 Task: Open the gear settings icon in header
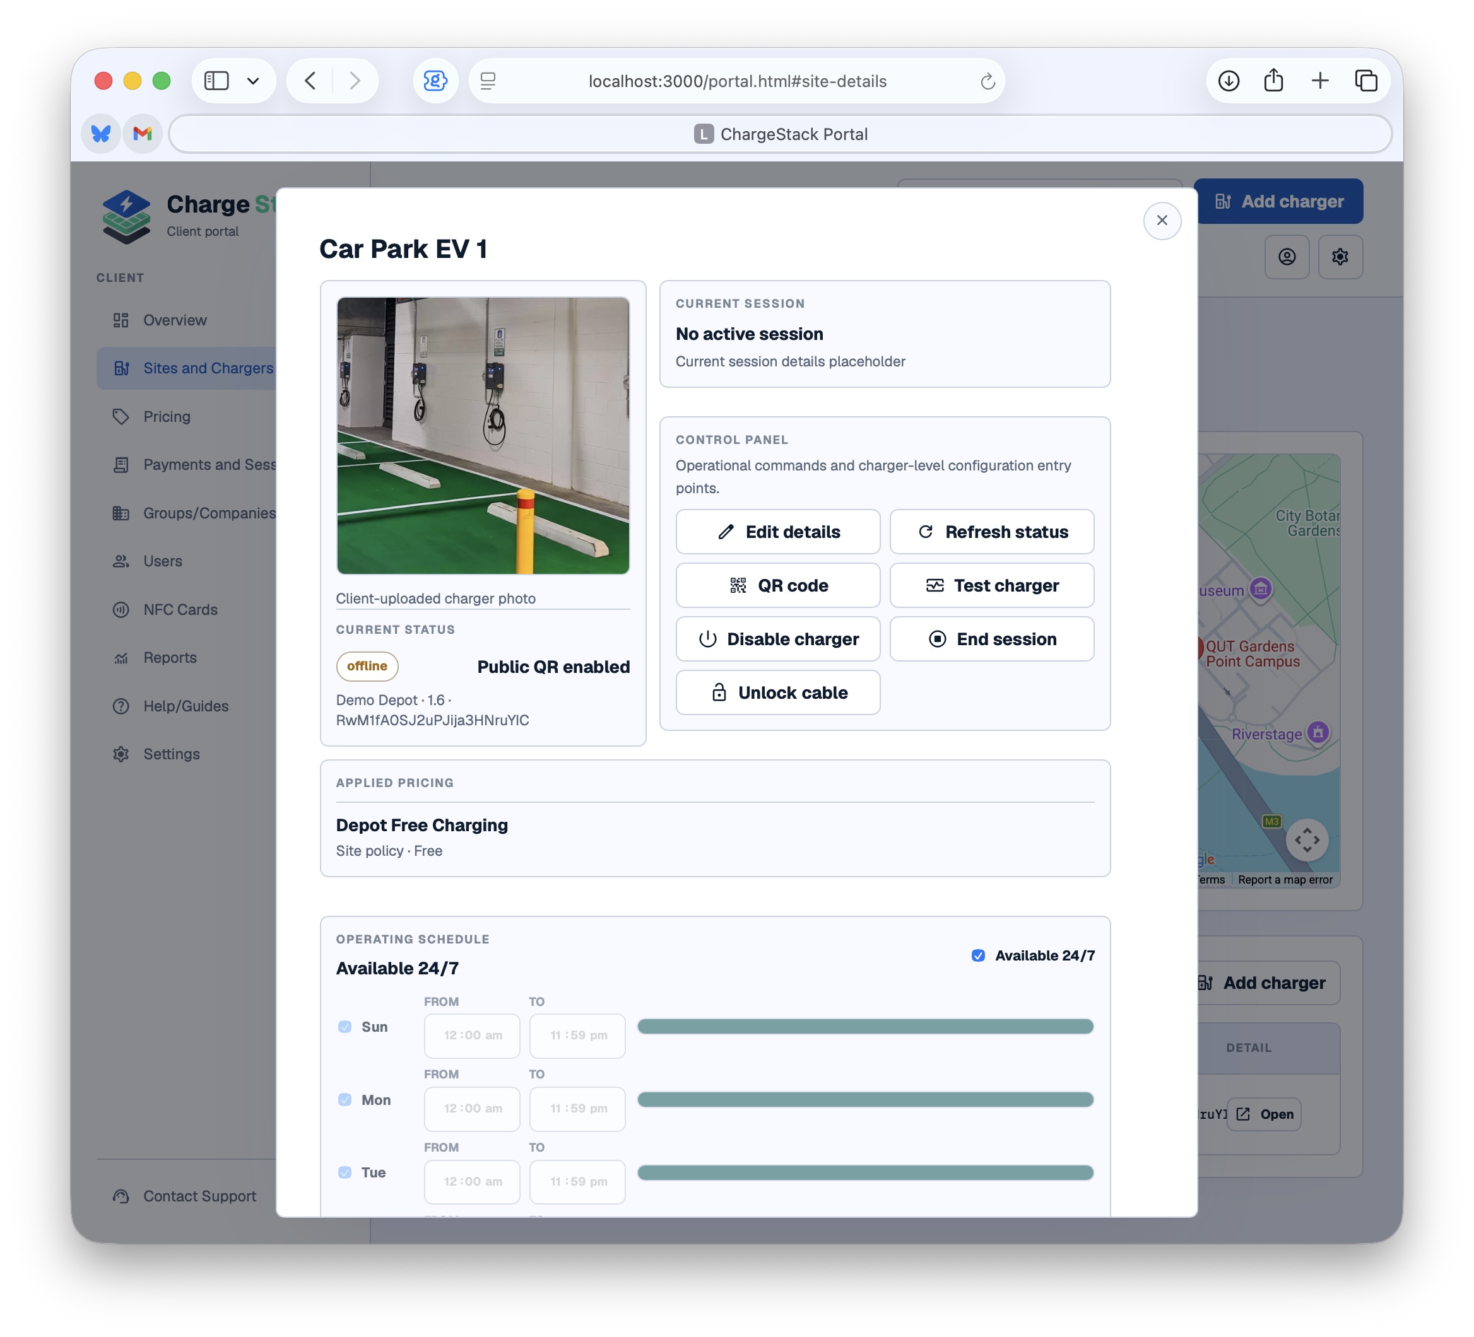click(1340, 257)
